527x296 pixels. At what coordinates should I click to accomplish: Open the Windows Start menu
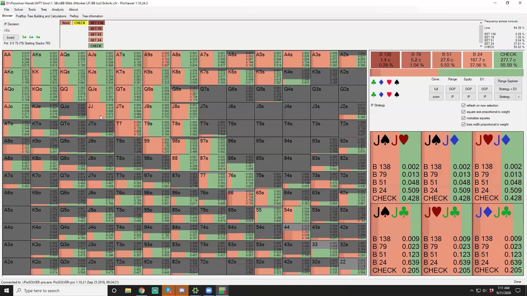pyautogui.click(x=6, y=291)
